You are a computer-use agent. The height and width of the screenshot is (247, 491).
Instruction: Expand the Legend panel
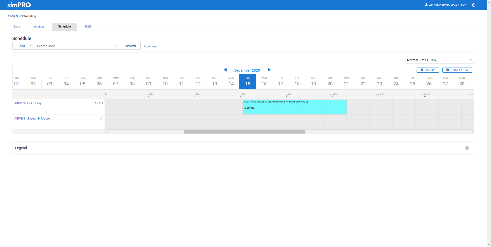(467, 148)
